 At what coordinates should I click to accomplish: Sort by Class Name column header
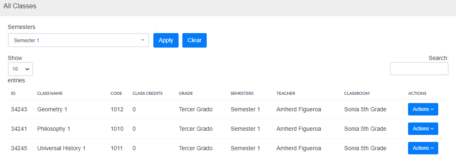(50, 94)
